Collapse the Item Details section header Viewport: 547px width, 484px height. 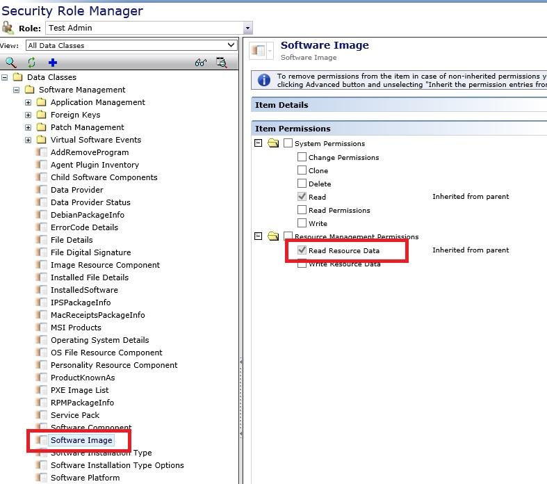281,105
